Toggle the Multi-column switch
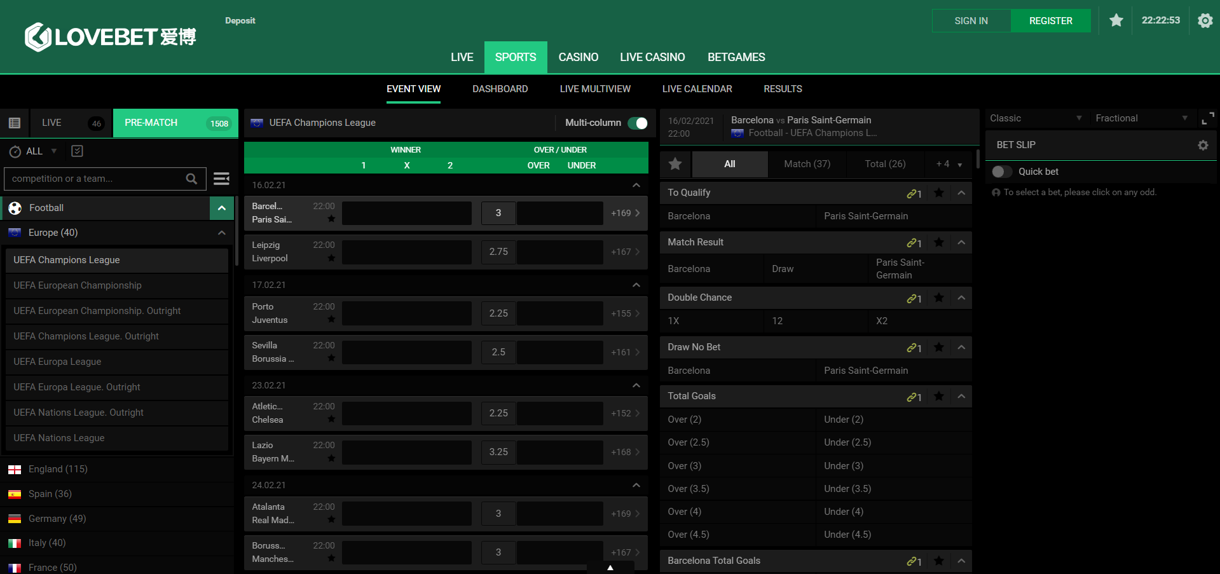Screen dimensions: 1220x574 coord(637,123)
